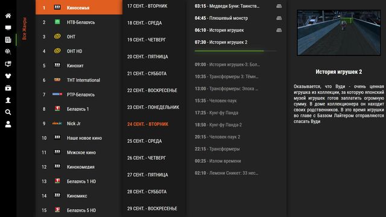Screen dimensions: 386x217
Task: Open the film reel movies icon
Action: [x=8, y=52]
